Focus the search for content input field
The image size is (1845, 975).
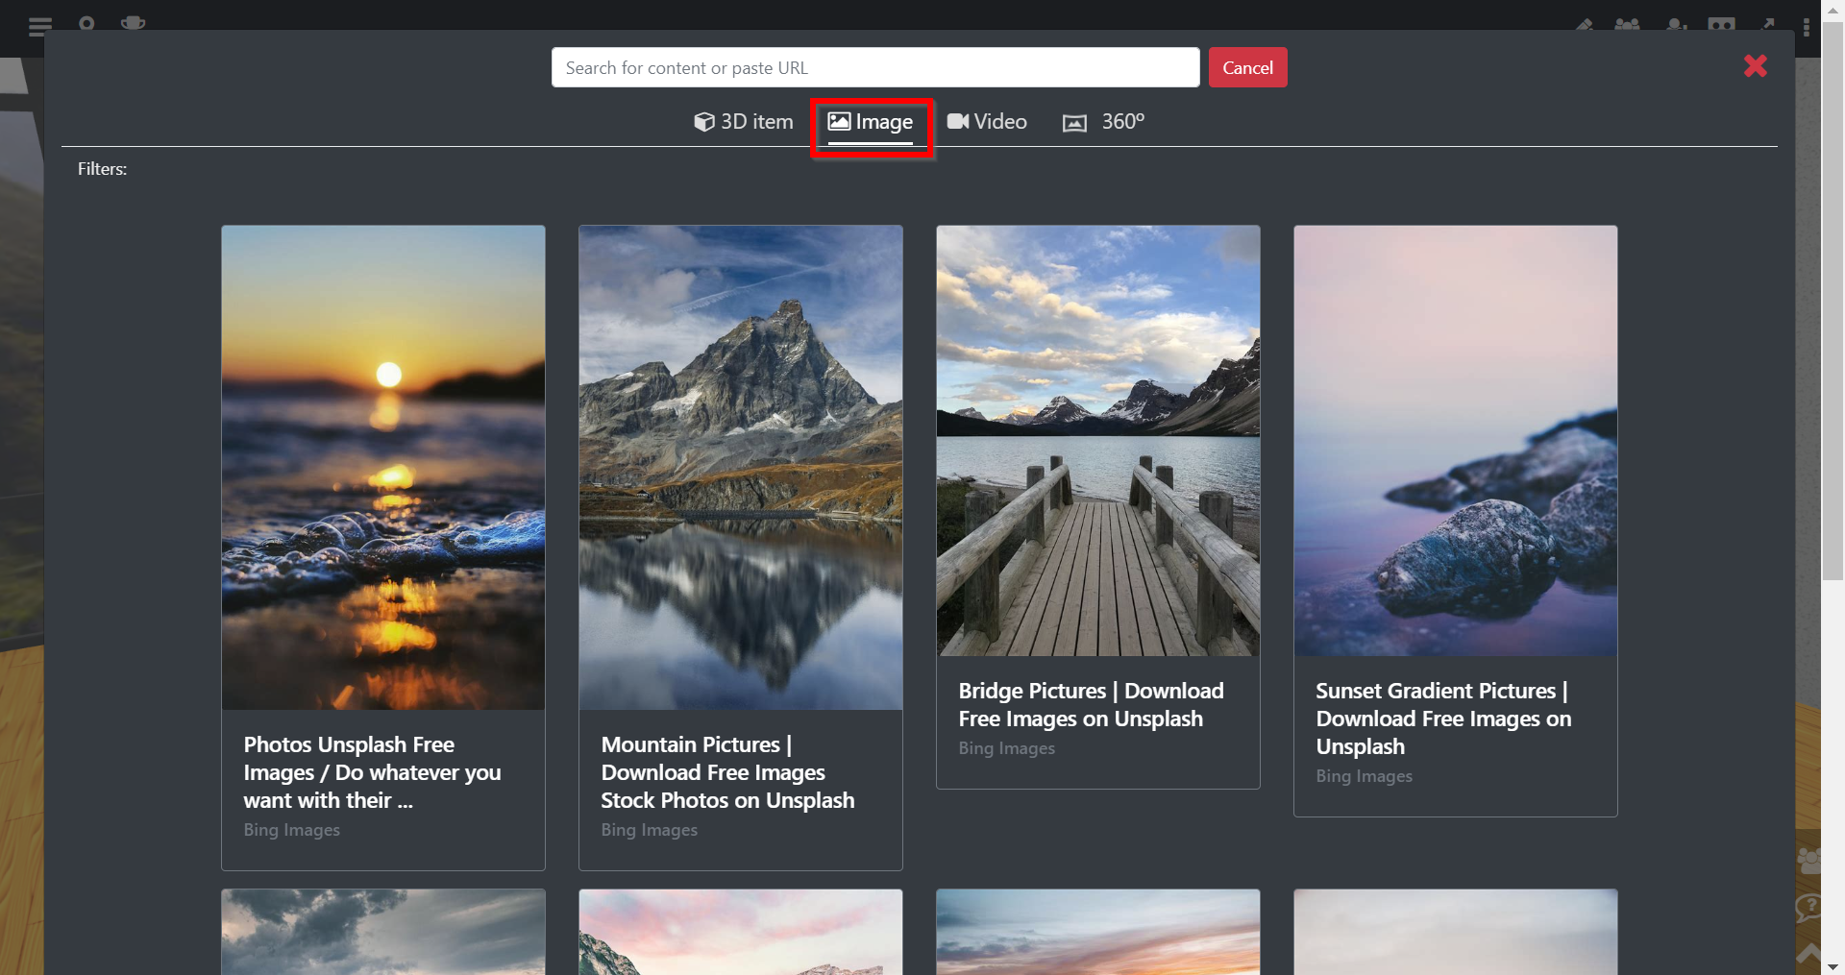pos(875,67)
